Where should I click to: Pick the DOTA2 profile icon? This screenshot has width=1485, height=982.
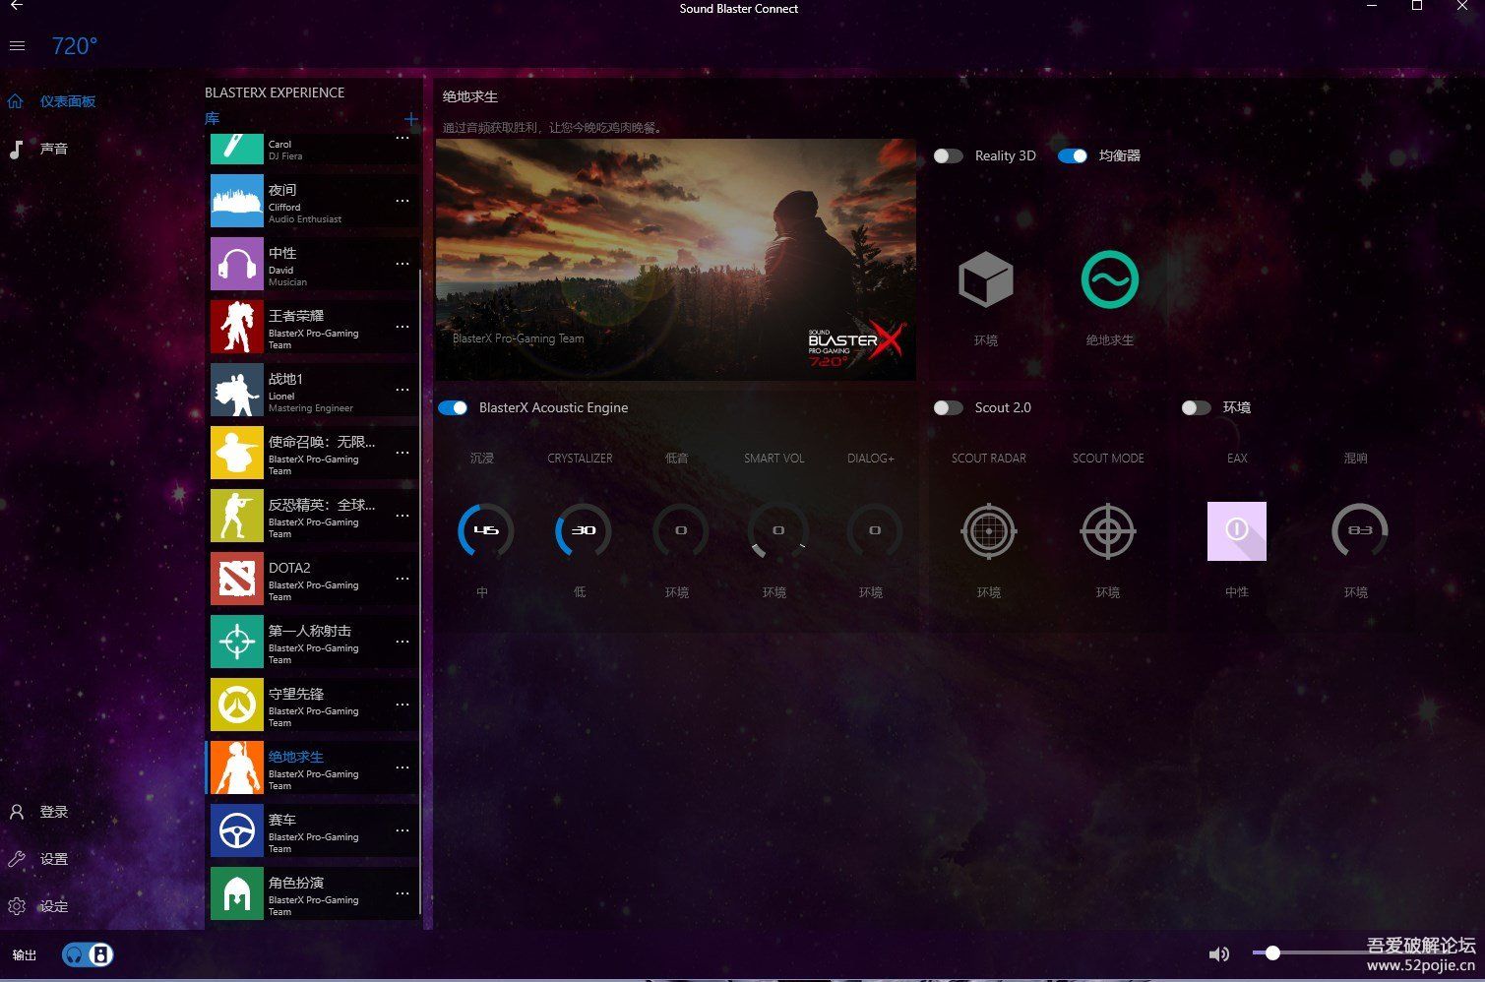coord(237,579)
